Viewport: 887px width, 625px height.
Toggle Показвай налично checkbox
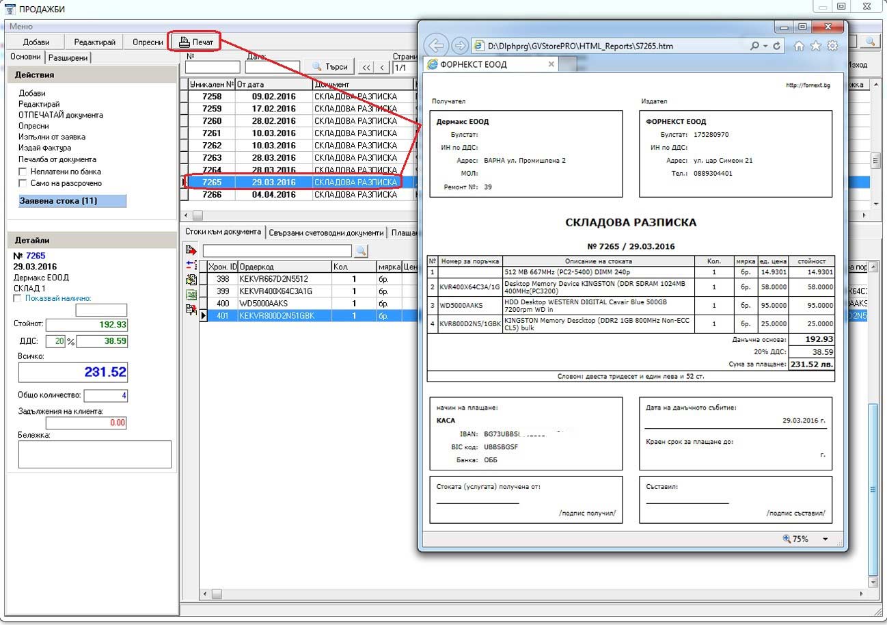tap(18, 298)
